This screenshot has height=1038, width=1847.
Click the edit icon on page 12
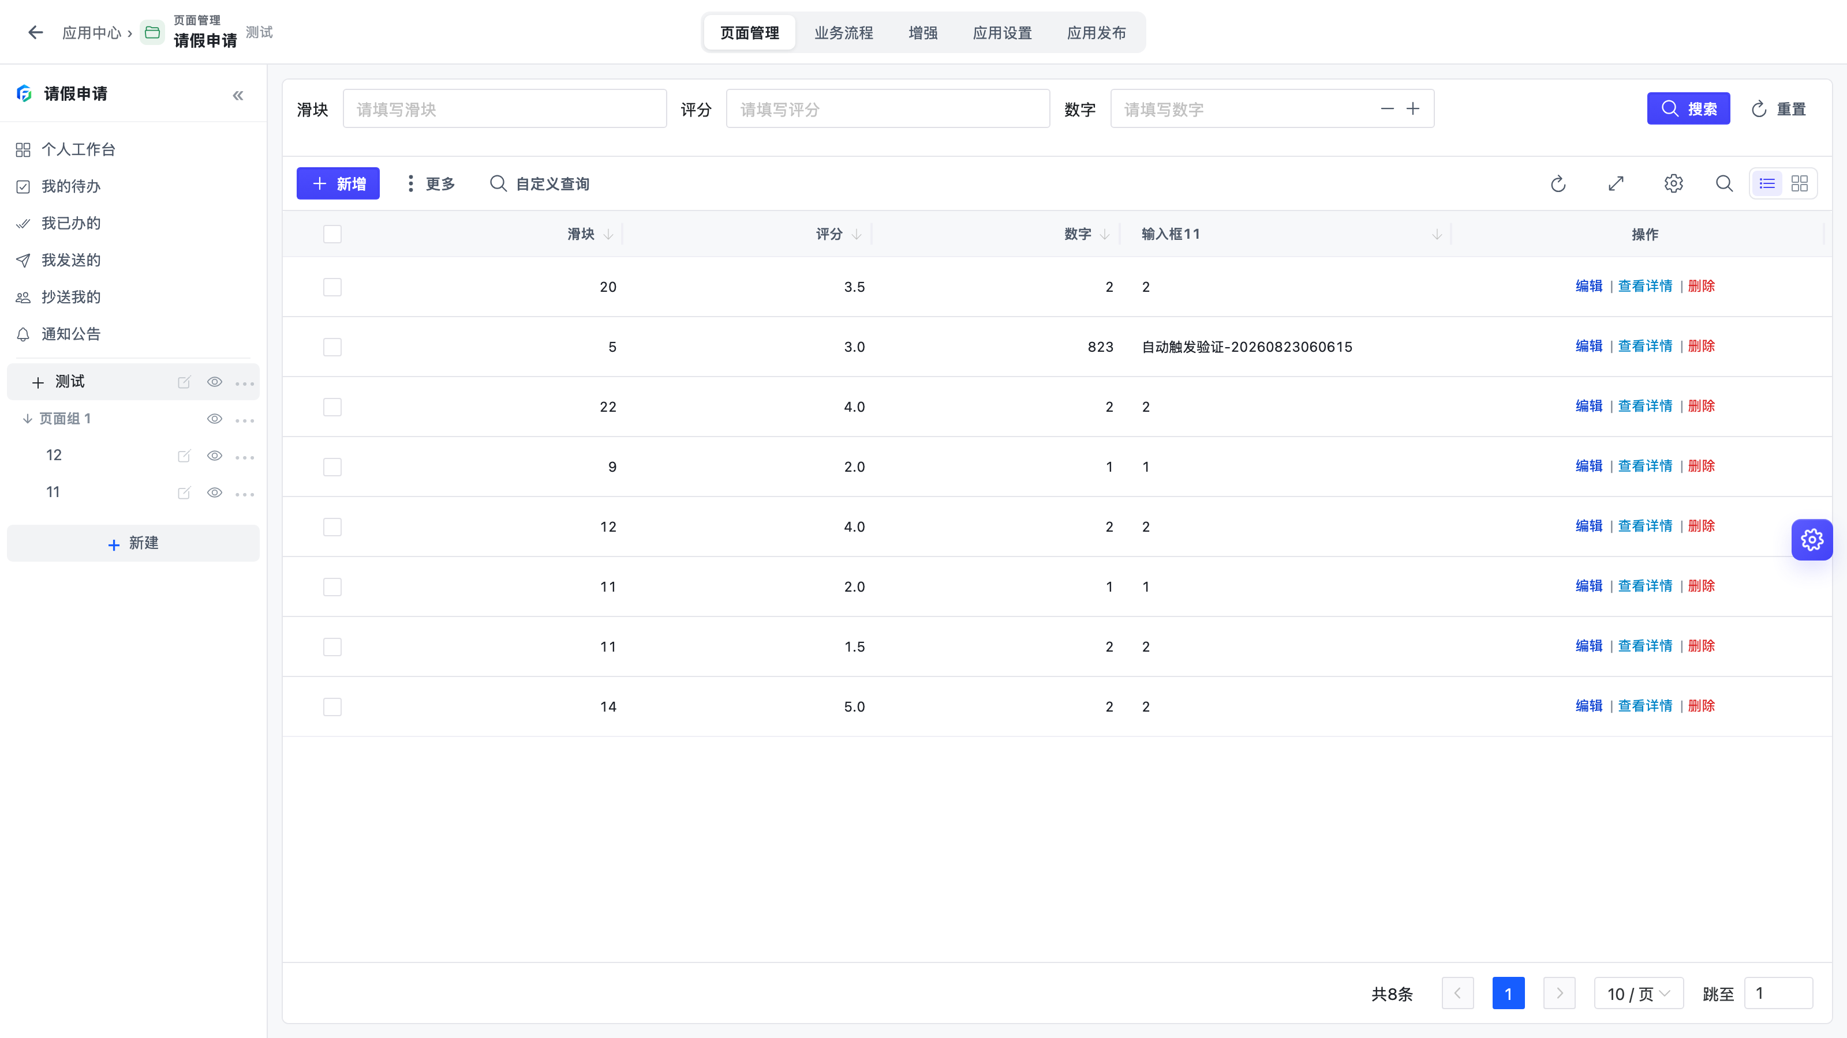click(184, 456)
